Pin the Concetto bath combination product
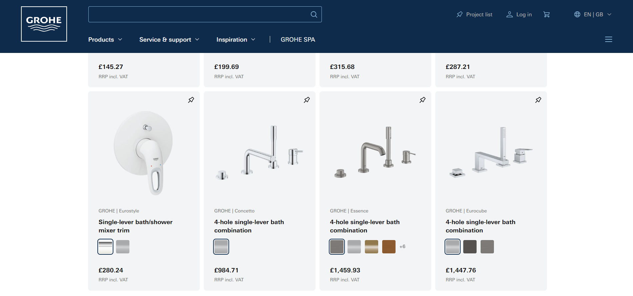This screenshot has width=633, height=296. pyautogui.click(x=306, y=100)
